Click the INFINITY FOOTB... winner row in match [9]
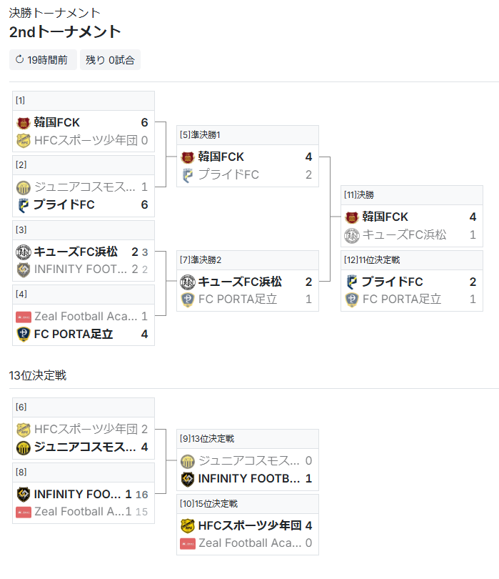499x579 pixels. [248, 479]
